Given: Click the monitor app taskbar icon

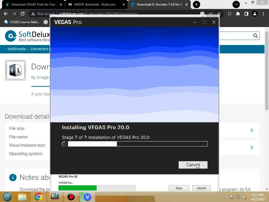Looking at the screenshot, I should [x=55, y=197].
